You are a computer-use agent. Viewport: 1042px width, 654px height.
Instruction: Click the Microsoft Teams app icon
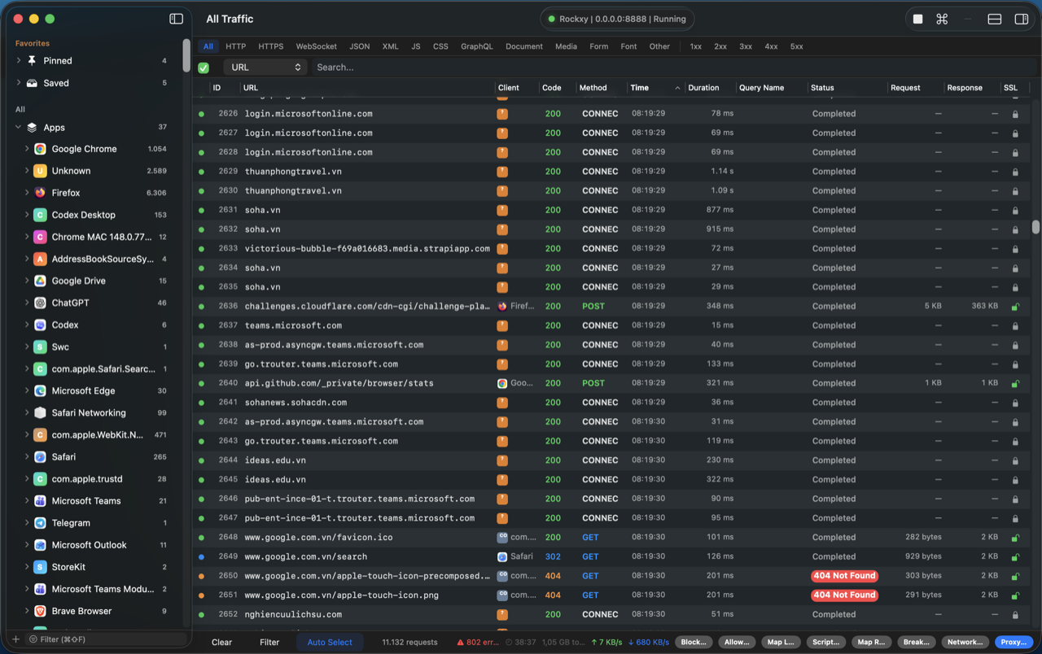40,500
